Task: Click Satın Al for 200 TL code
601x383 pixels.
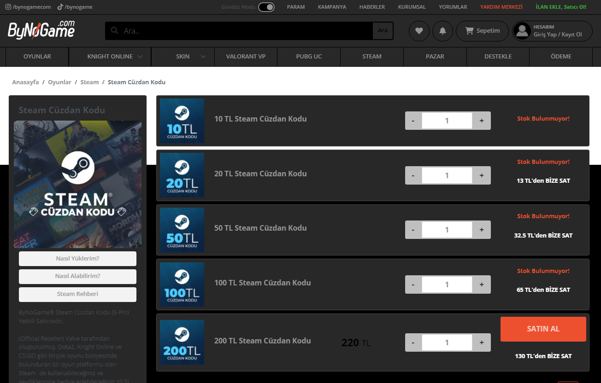Action: pyautogui.click(x=543, y=329)
